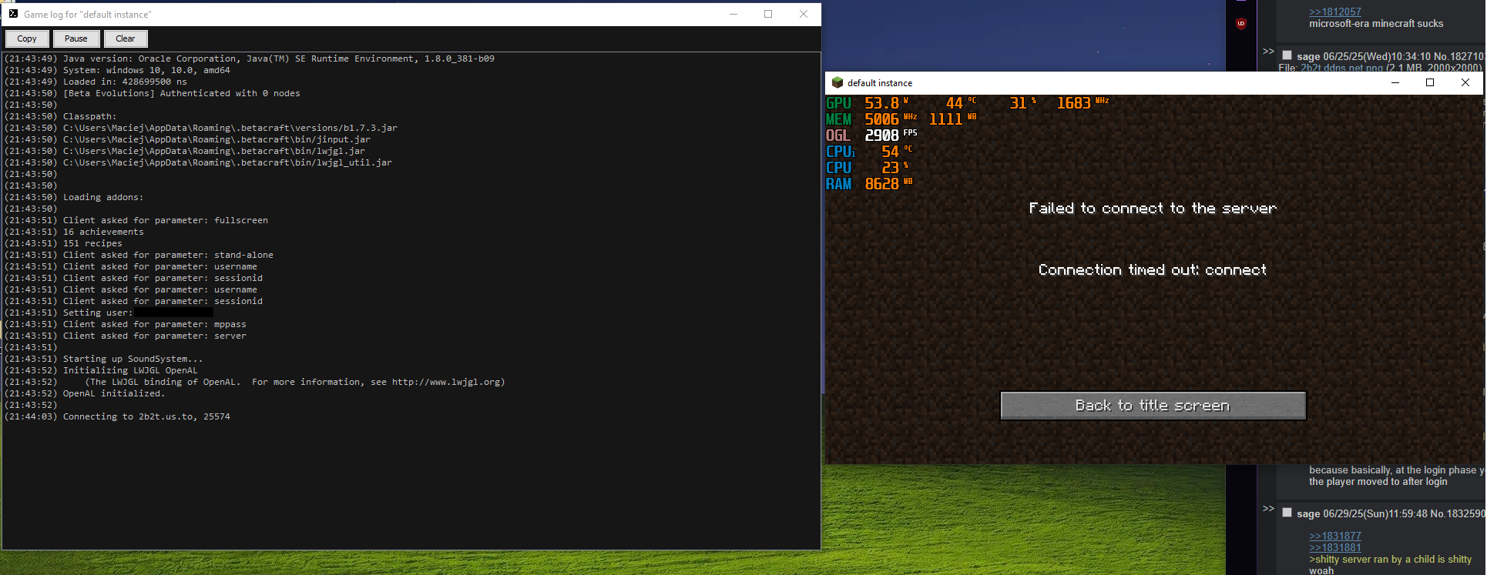Click the 'Starting up SoundSystem...' log line

coord(104,359)
